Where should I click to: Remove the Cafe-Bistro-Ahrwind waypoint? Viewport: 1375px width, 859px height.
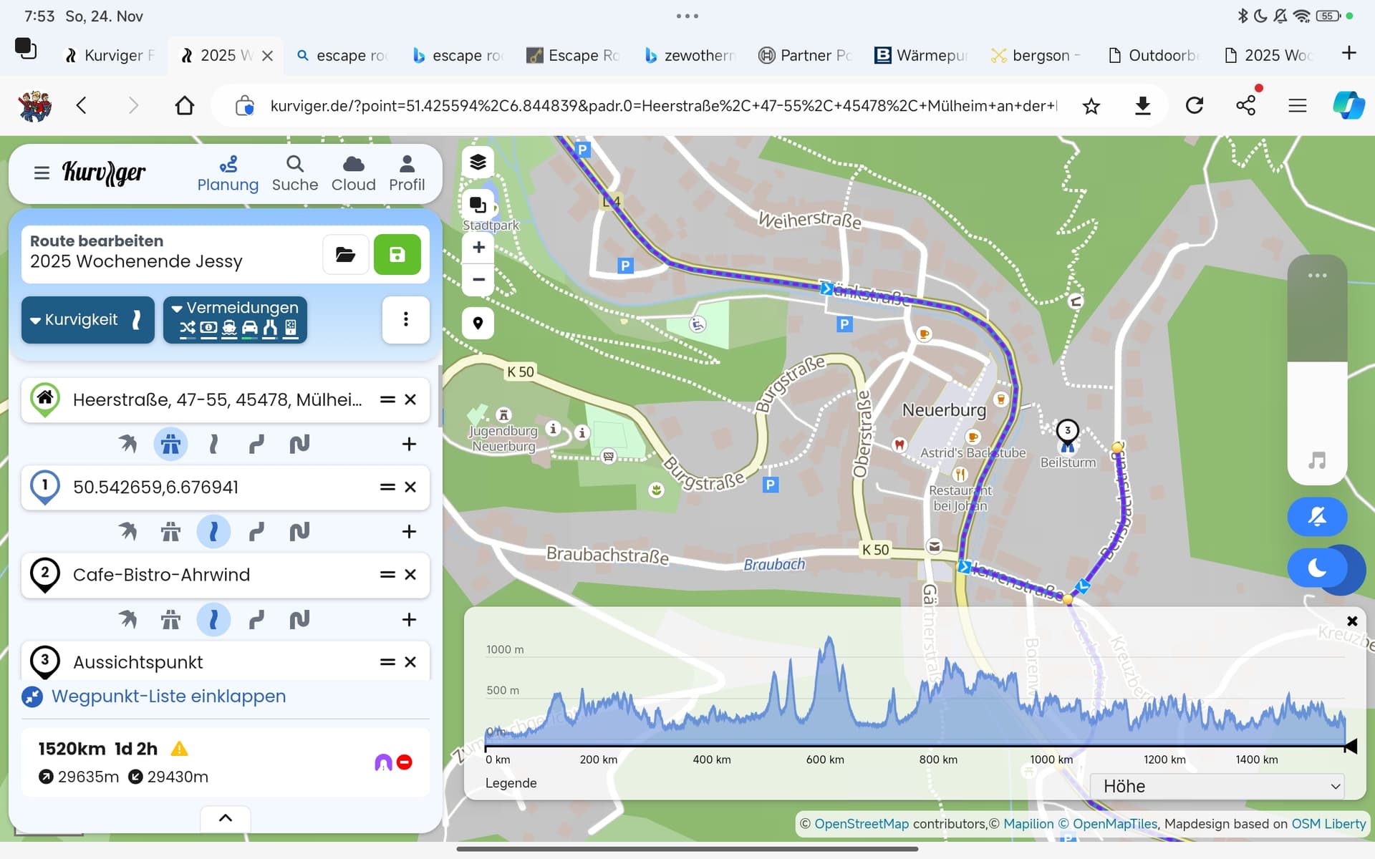point(410,575)
